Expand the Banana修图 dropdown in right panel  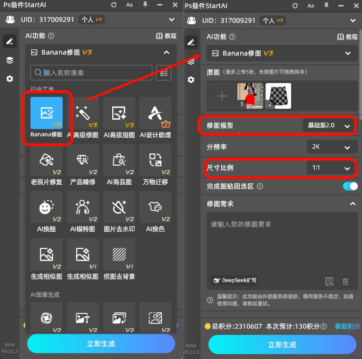click(x=348, y=54)
